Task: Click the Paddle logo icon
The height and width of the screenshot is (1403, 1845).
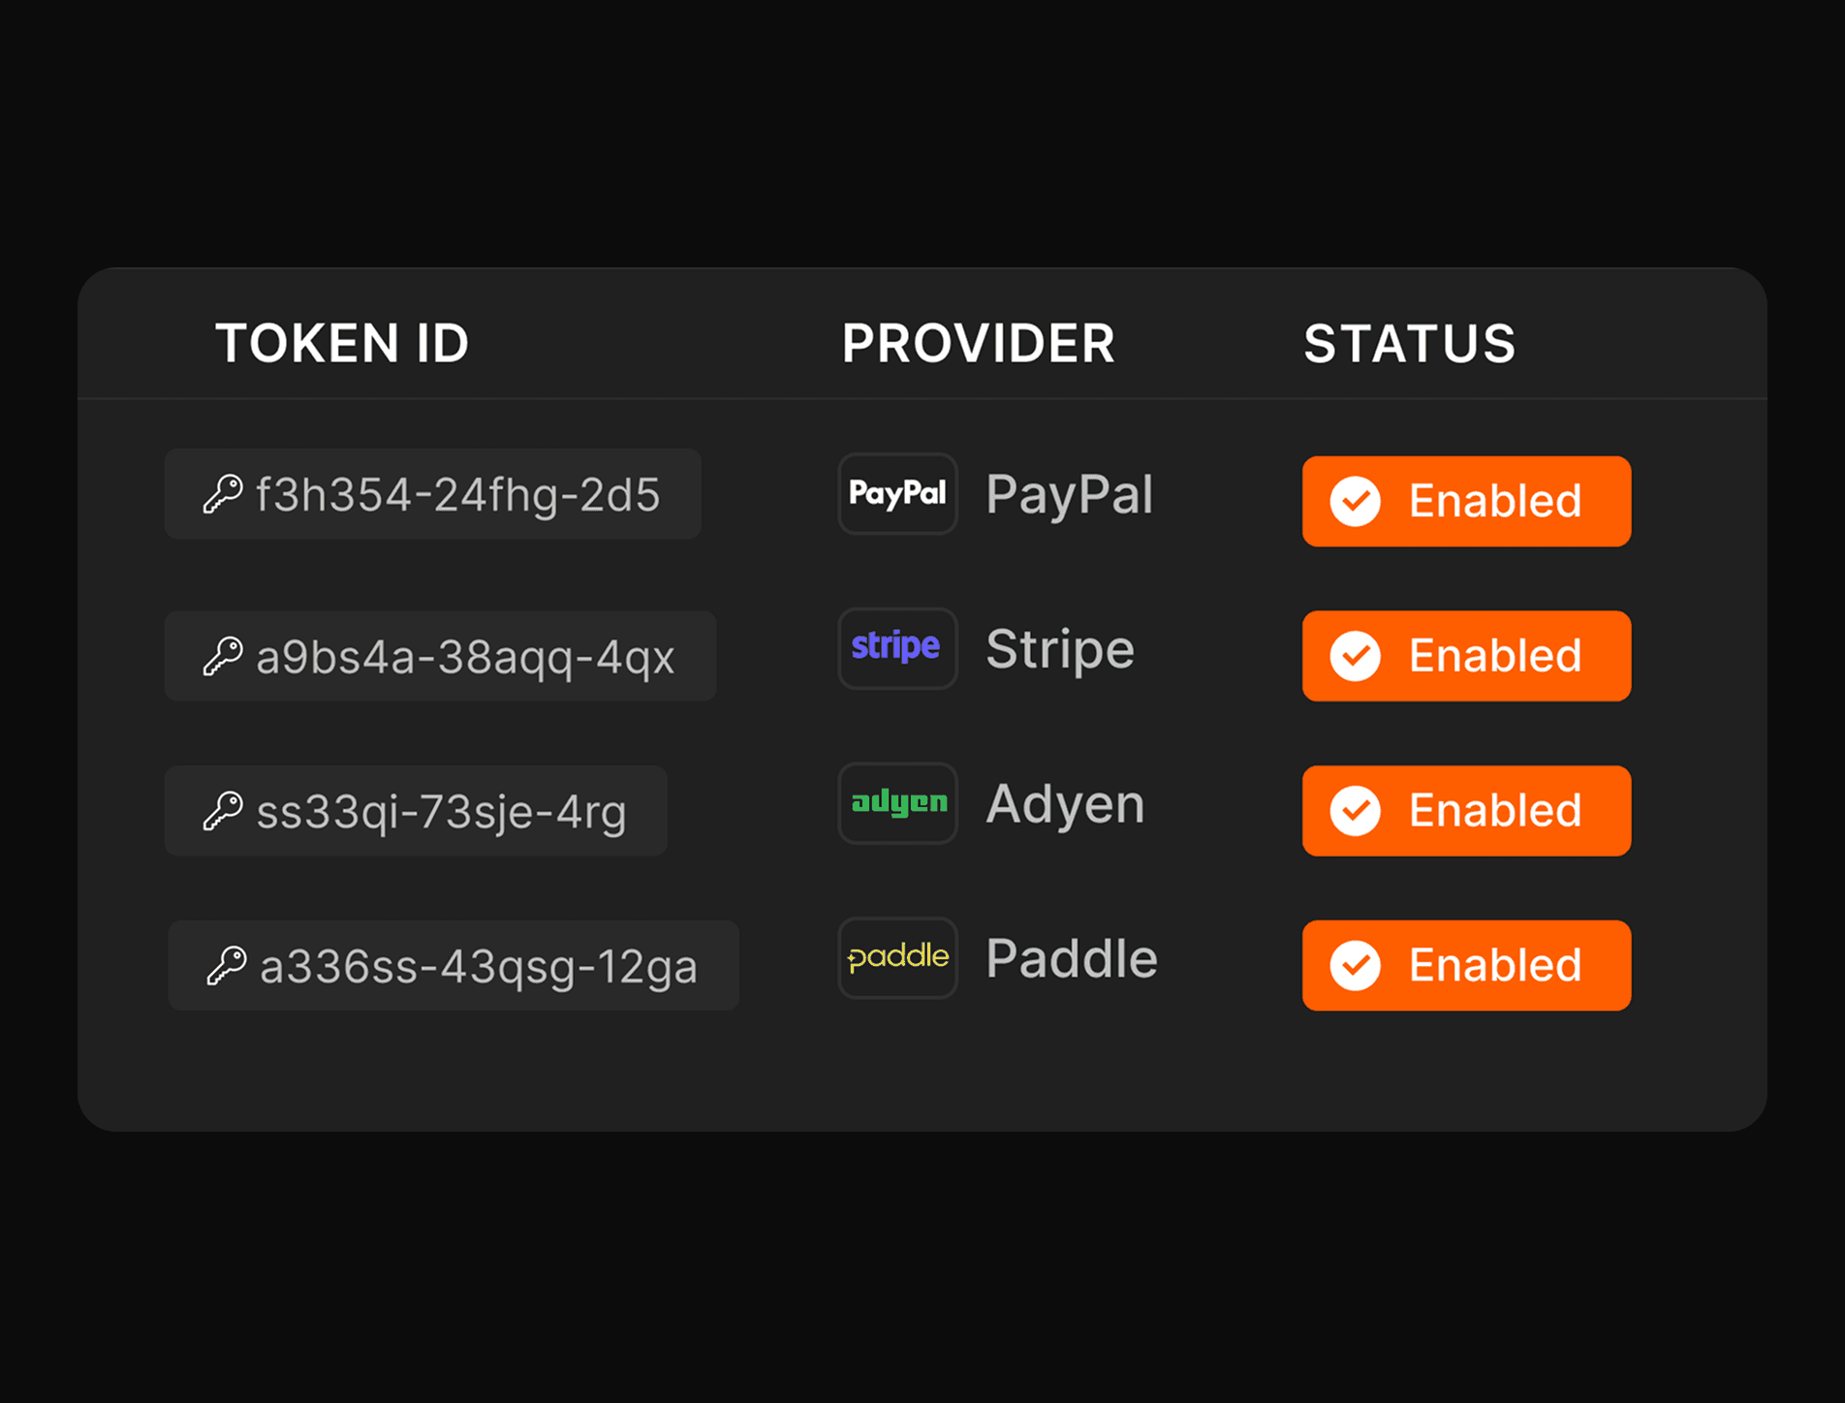Action: click(897, 957)
